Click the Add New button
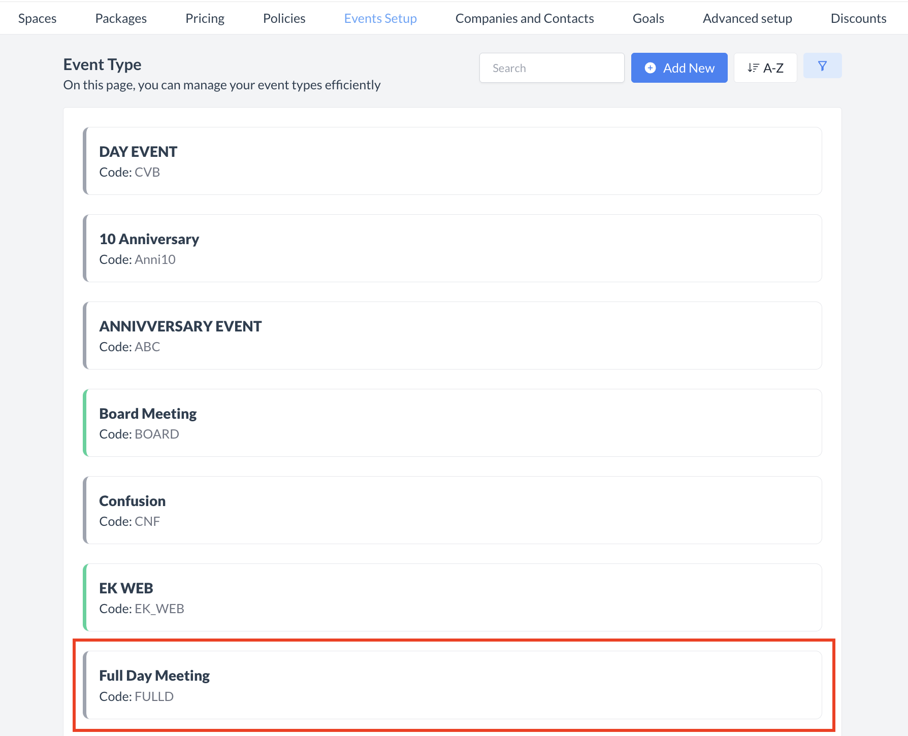 (x=679, y=68)
